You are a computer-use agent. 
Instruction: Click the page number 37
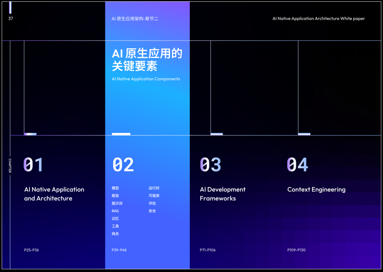11,18
